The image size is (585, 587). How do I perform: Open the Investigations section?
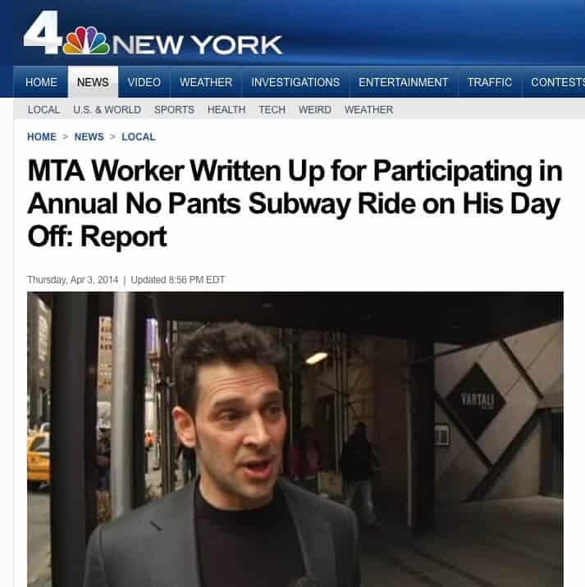click(x=295, y=82)
